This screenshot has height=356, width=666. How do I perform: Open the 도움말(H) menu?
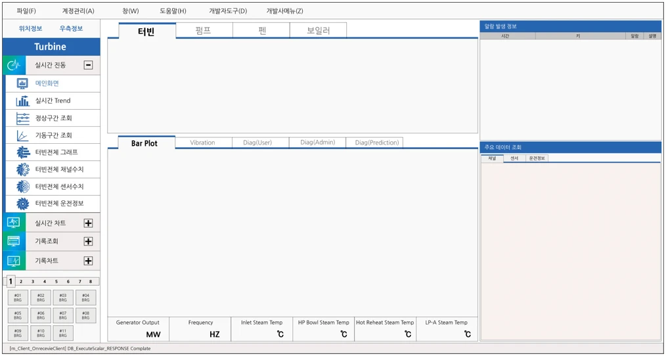click(x=173, y=11)
